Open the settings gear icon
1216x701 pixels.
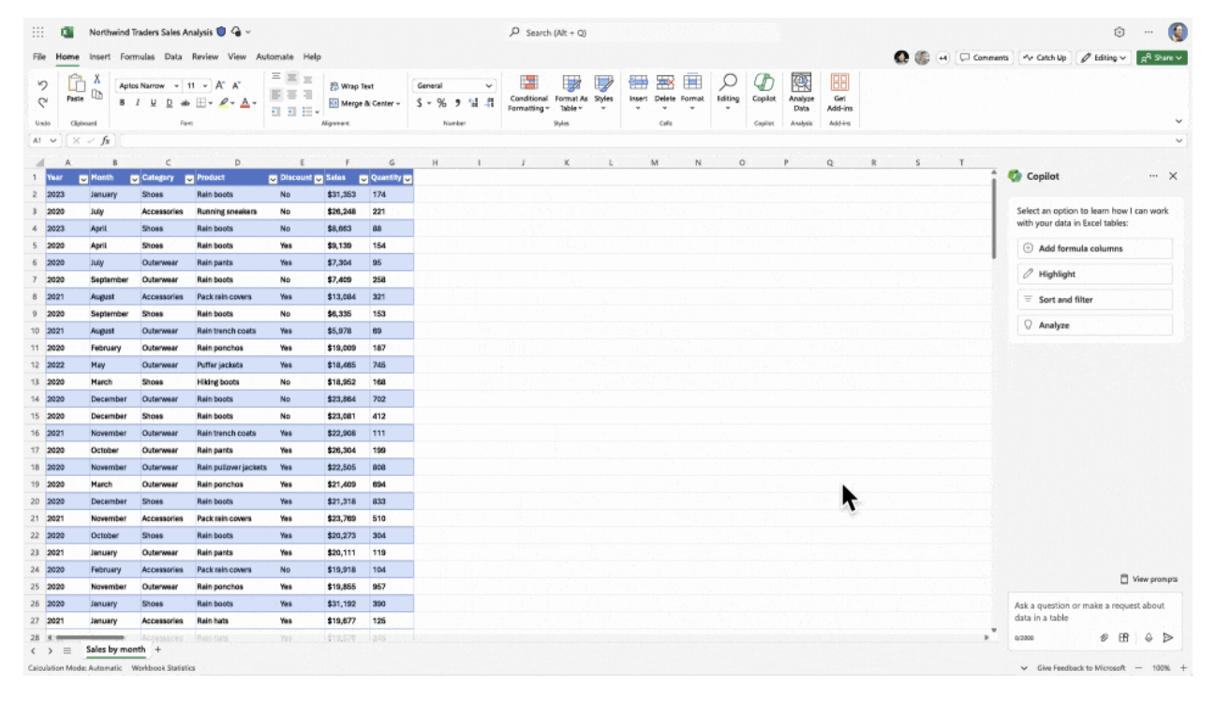coord(1119,32)
